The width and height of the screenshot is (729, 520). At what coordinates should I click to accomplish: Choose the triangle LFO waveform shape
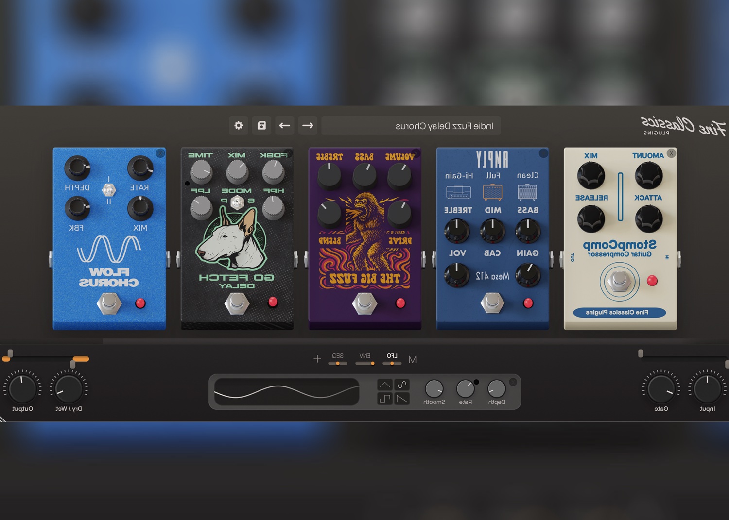click(x=384, y=385)
